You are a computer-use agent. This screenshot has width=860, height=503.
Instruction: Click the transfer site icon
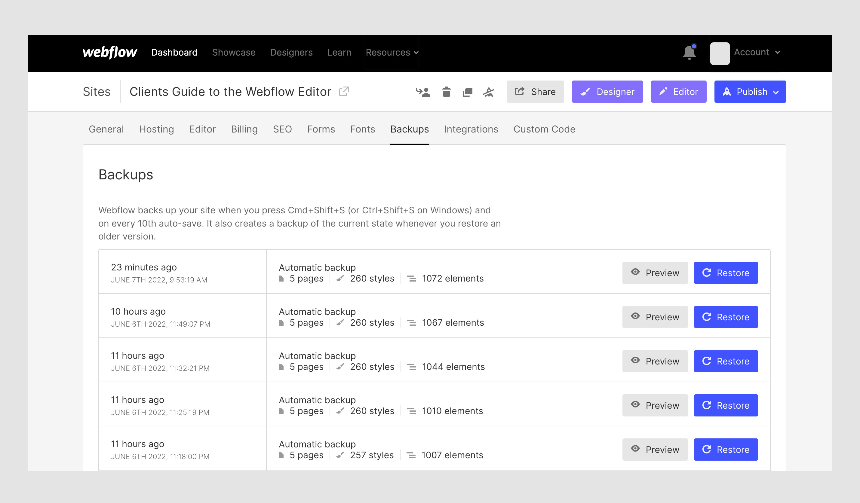click(x=423, y=92)
